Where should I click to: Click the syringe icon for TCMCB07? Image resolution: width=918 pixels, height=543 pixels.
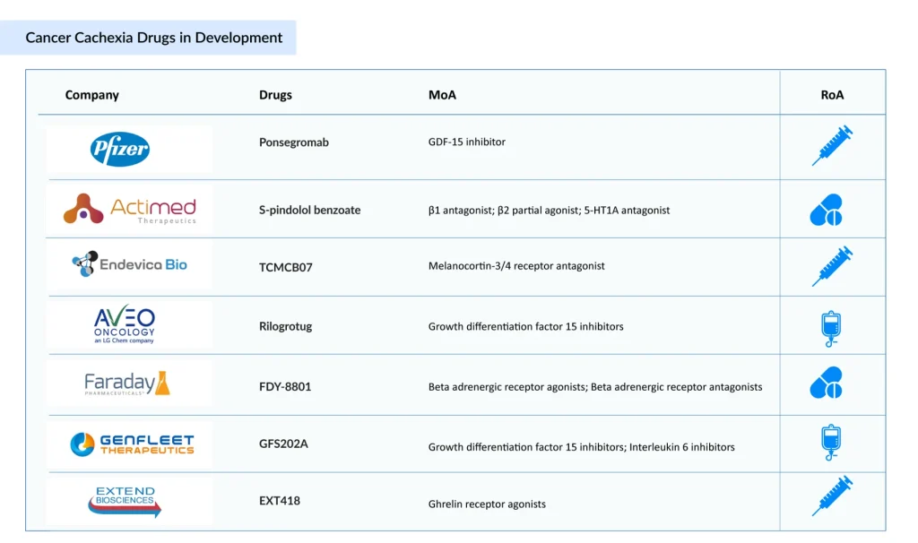832,266
